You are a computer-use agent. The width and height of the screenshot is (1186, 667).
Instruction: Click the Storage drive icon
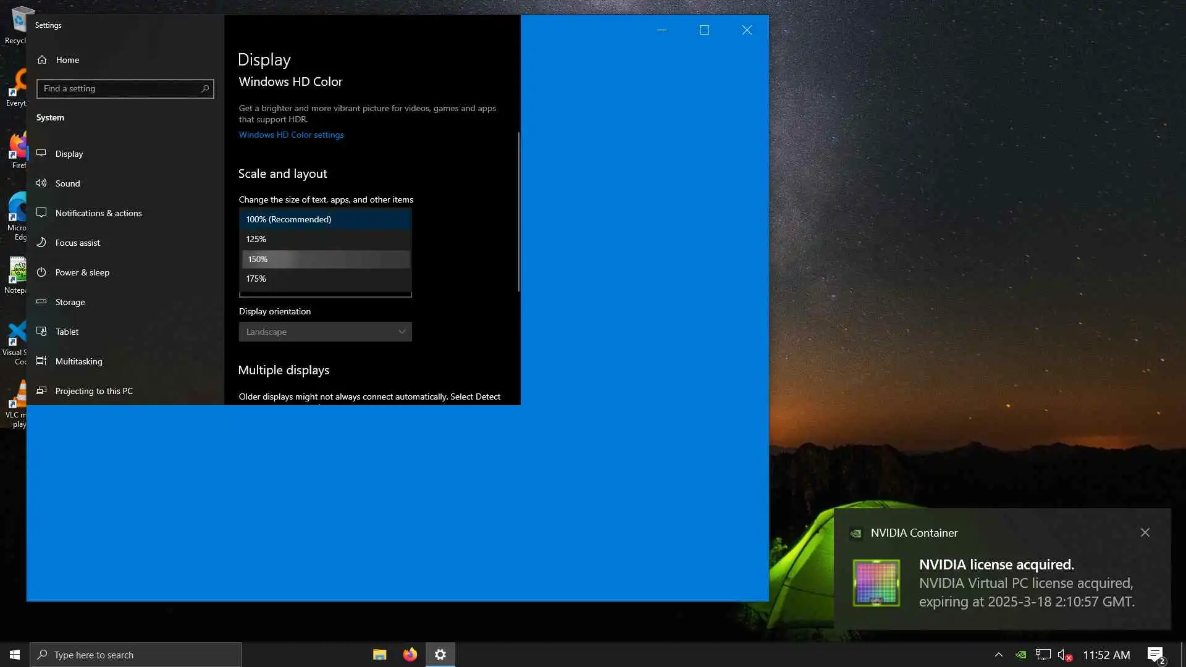pyautogui.click(x=41, y=301)
